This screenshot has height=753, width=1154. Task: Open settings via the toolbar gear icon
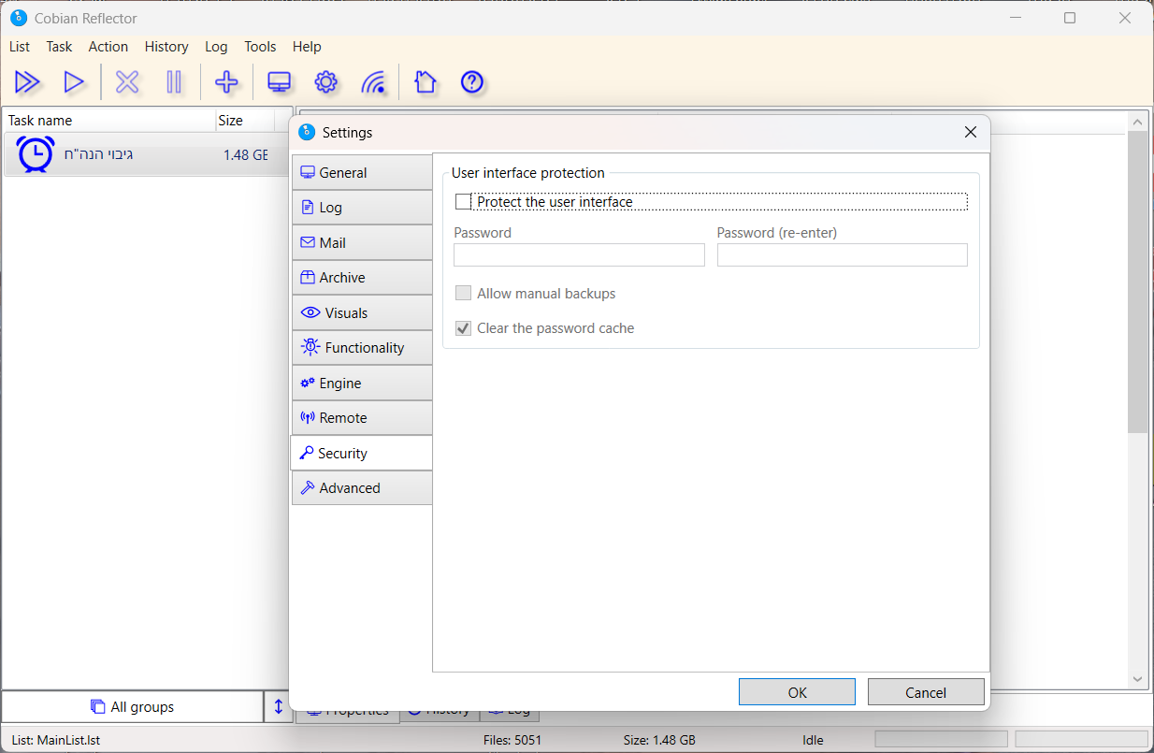point(325,82)
